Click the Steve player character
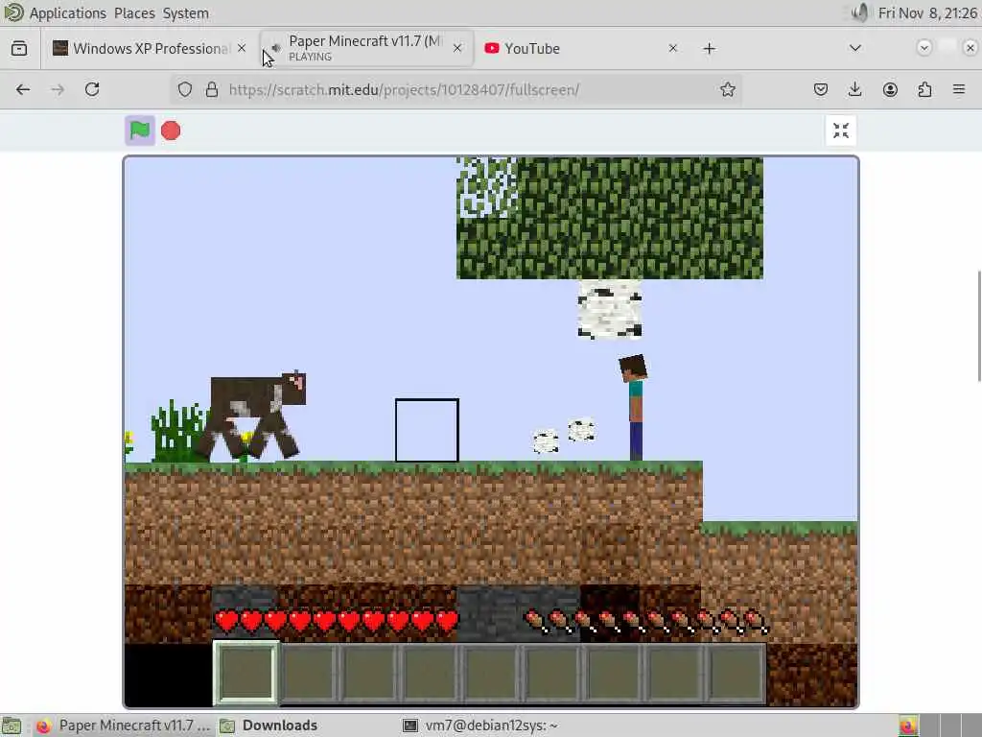The width and height of the screenshot is (982, 737). 634,407
